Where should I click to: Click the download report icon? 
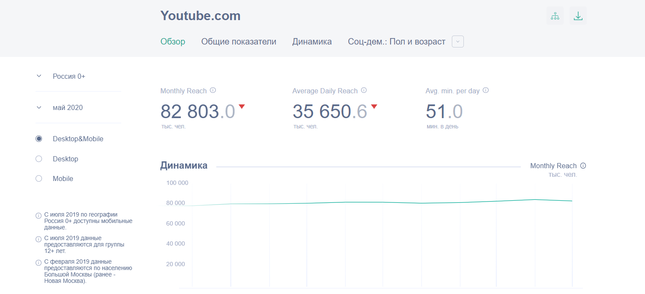(578, 16)
